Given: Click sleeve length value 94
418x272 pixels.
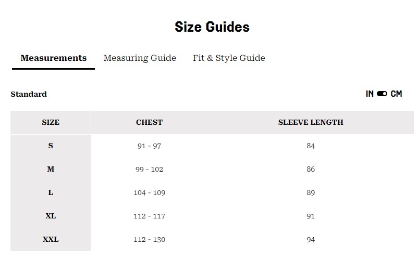Looking at the screenshot, I should (x=311, y=240).
